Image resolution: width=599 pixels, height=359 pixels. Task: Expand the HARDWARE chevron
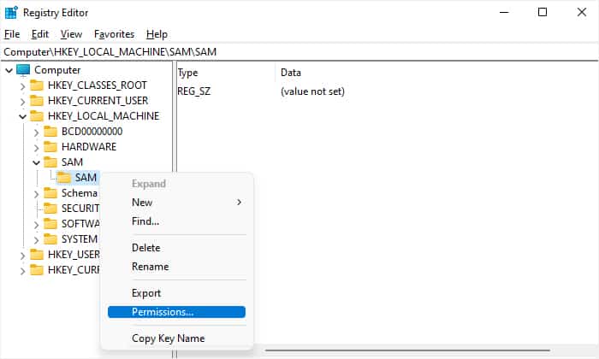(36, 148)
